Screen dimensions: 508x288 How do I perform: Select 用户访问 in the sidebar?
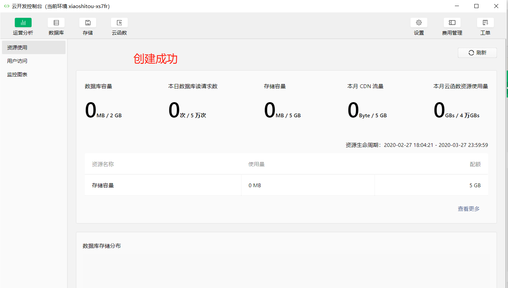[x=34, y=61]
